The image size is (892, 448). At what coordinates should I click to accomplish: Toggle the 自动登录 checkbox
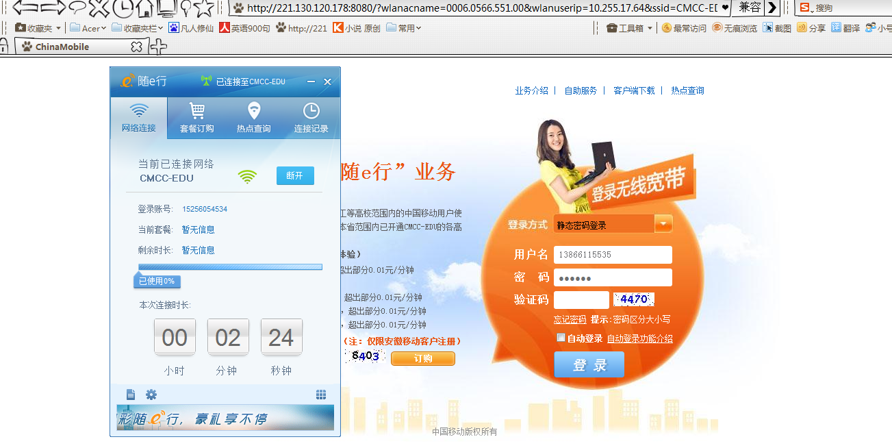(561, 338)
